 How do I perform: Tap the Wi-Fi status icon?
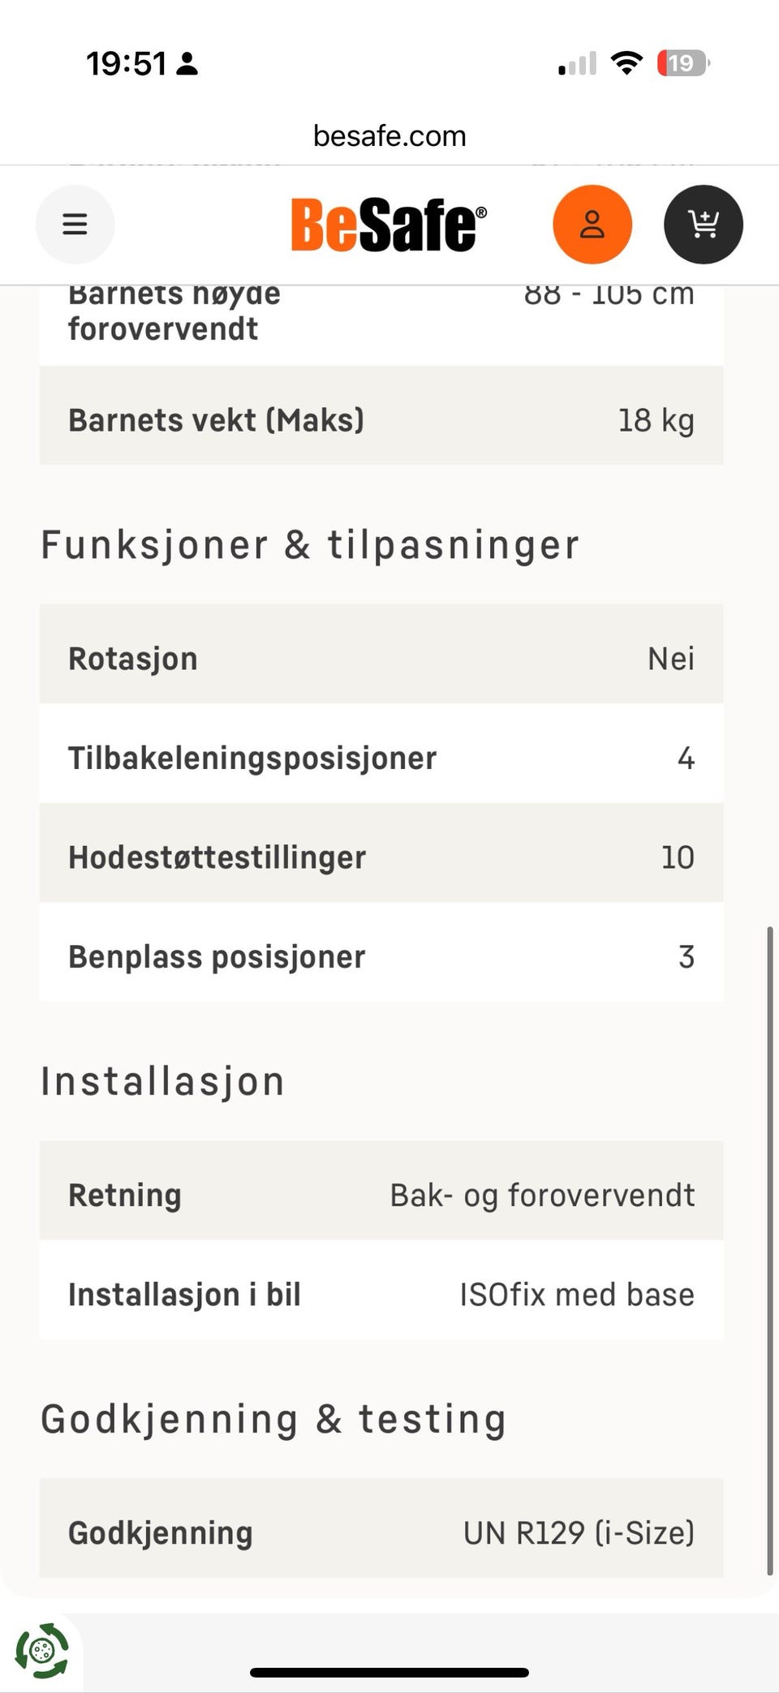[x=626, y=62]
